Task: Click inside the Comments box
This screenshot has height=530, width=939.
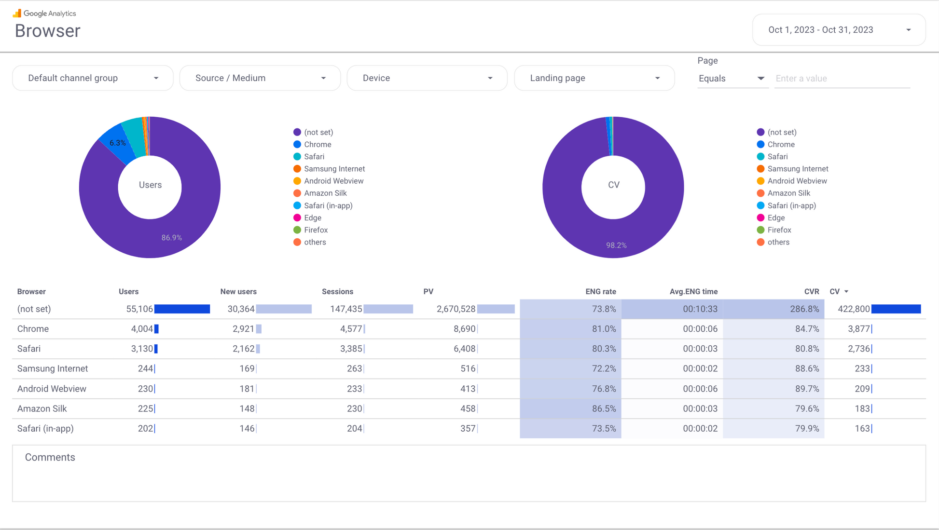Action: (468, 477)
